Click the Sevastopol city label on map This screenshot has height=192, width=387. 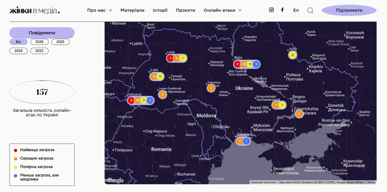point(286,171)
